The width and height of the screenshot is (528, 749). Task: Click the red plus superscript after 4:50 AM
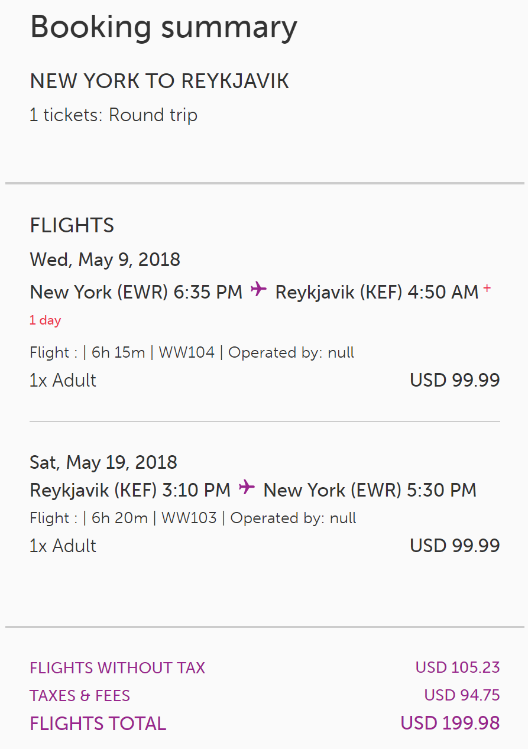(x=487, y=288)
